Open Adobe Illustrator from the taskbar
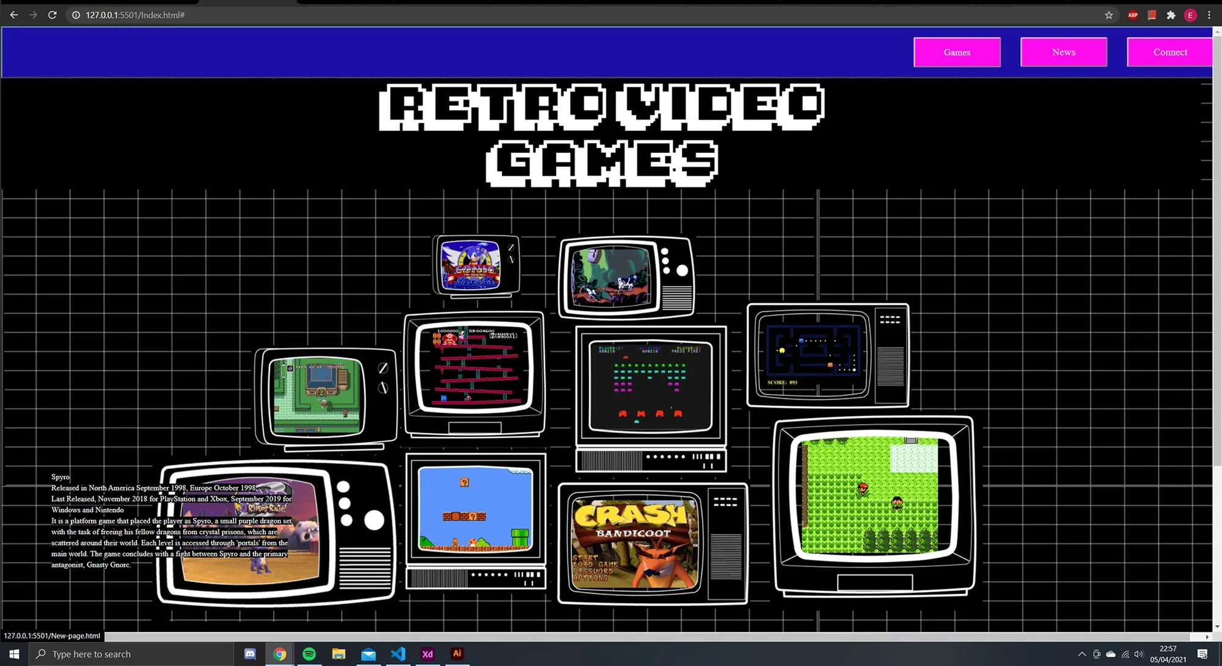The height and width of the screenshot is (666, 1222). point(456,654)
